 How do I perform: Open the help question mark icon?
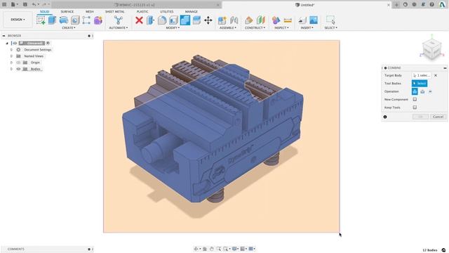(x=432, y=5)
